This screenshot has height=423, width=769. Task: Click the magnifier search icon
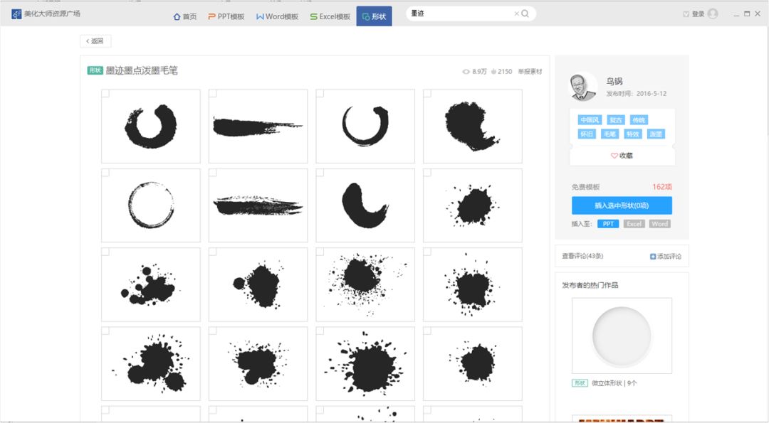tap(525, 14)
